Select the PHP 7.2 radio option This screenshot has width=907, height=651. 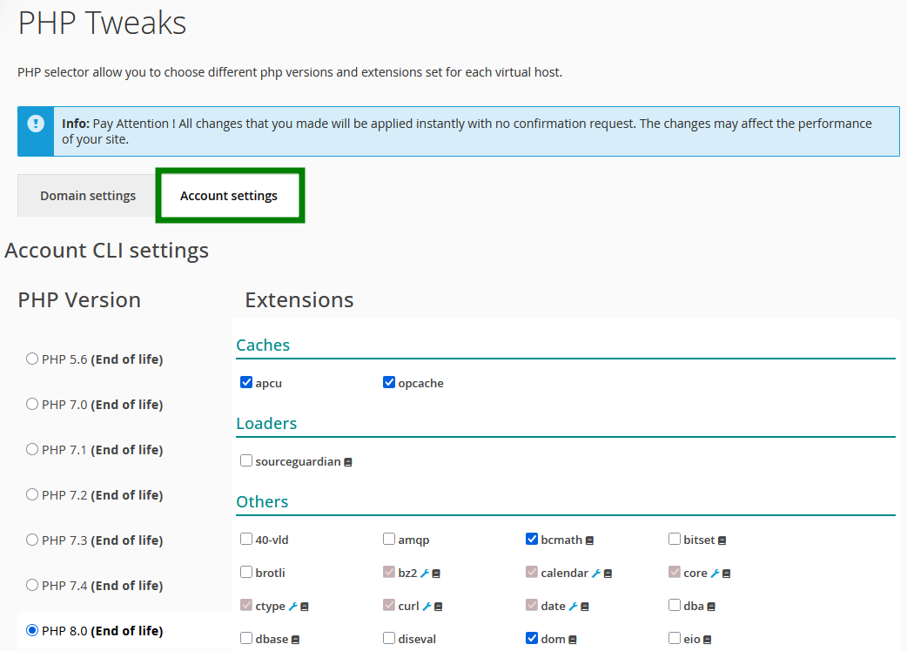(32, 494)
